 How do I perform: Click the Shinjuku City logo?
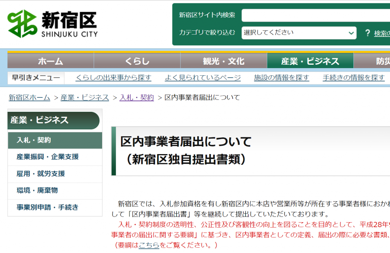pyautogui.click(x=53, y=24)
